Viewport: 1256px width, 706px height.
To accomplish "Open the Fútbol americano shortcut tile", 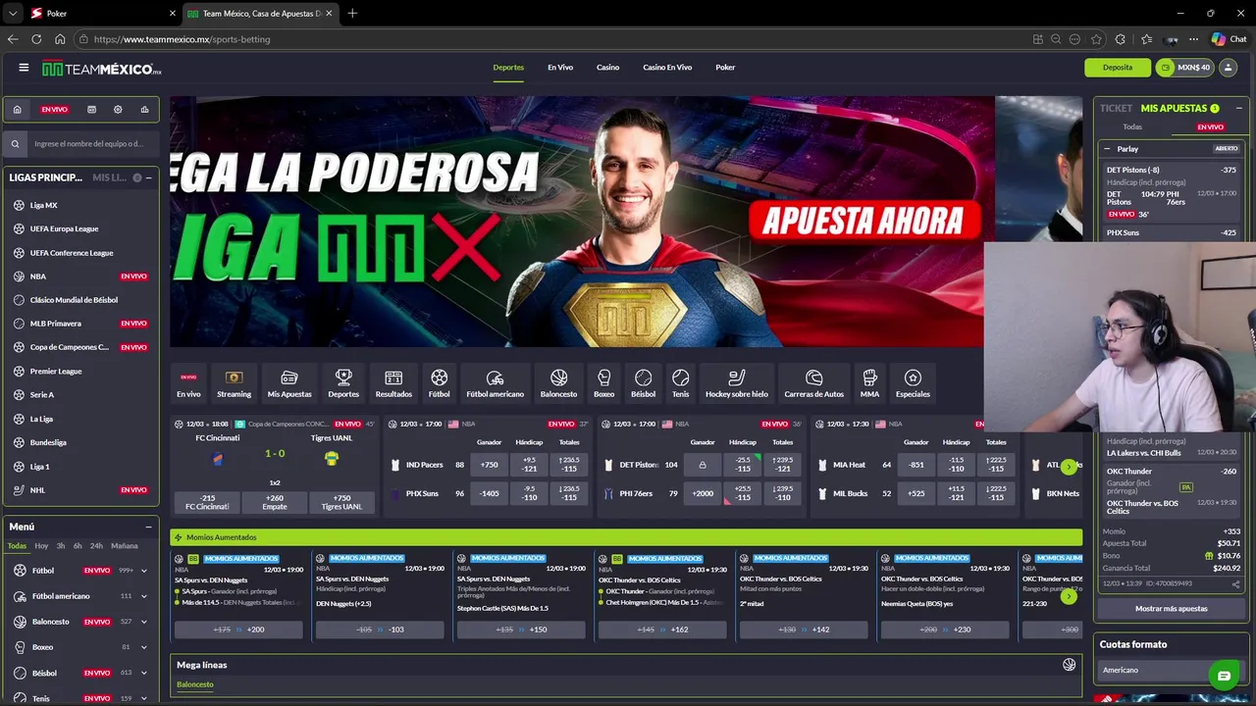I will coord(495,383).
